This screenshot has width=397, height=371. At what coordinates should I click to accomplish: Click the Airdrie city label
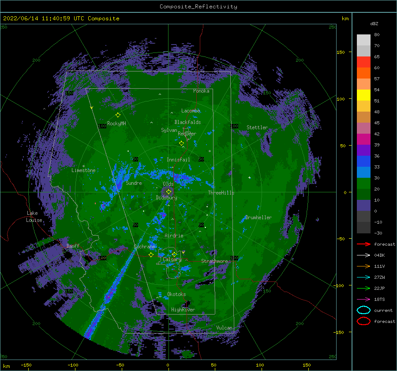click(174, 236)
